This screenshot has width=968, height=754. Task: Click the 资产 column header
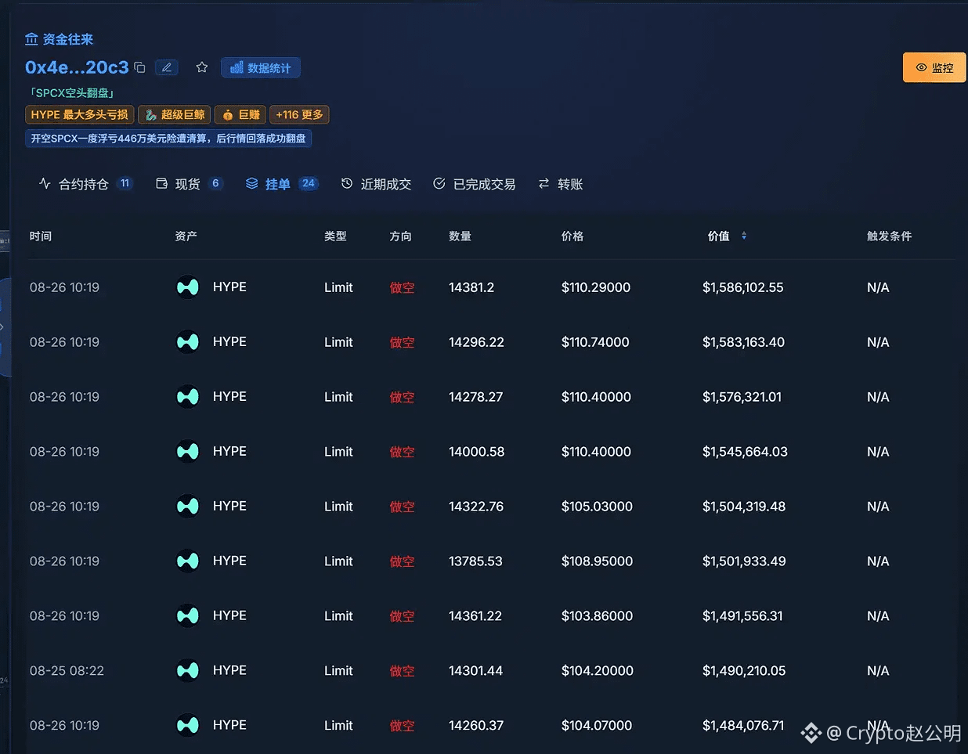186,236
